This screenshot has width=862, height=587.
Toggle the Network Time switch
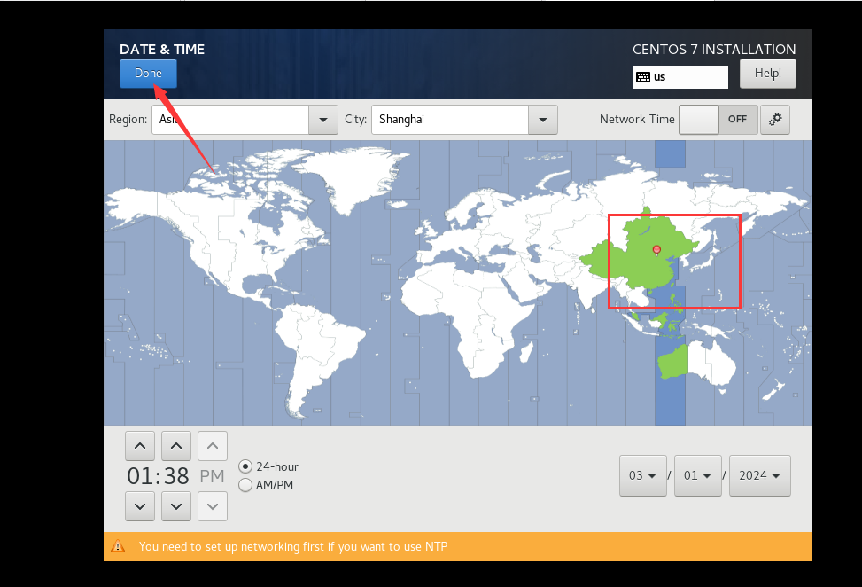pos(718,120)
